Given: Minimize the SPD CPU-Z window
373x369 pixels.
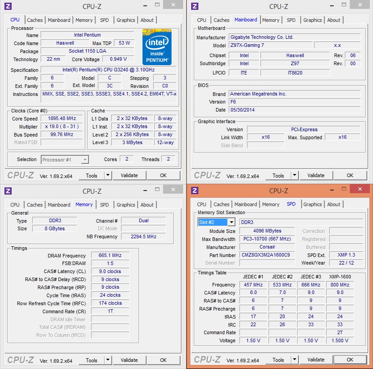Looking at the screenshot, I should point(332,190).
